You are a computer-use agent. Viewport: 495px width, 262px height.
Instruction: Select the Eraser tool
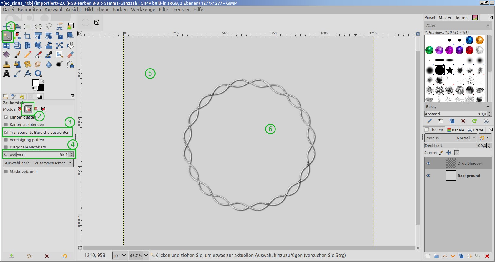click(70, 55)
